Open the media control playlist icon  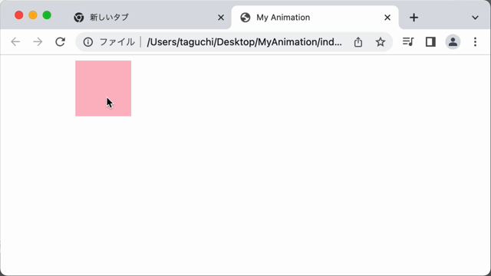[x=408, y=41]
